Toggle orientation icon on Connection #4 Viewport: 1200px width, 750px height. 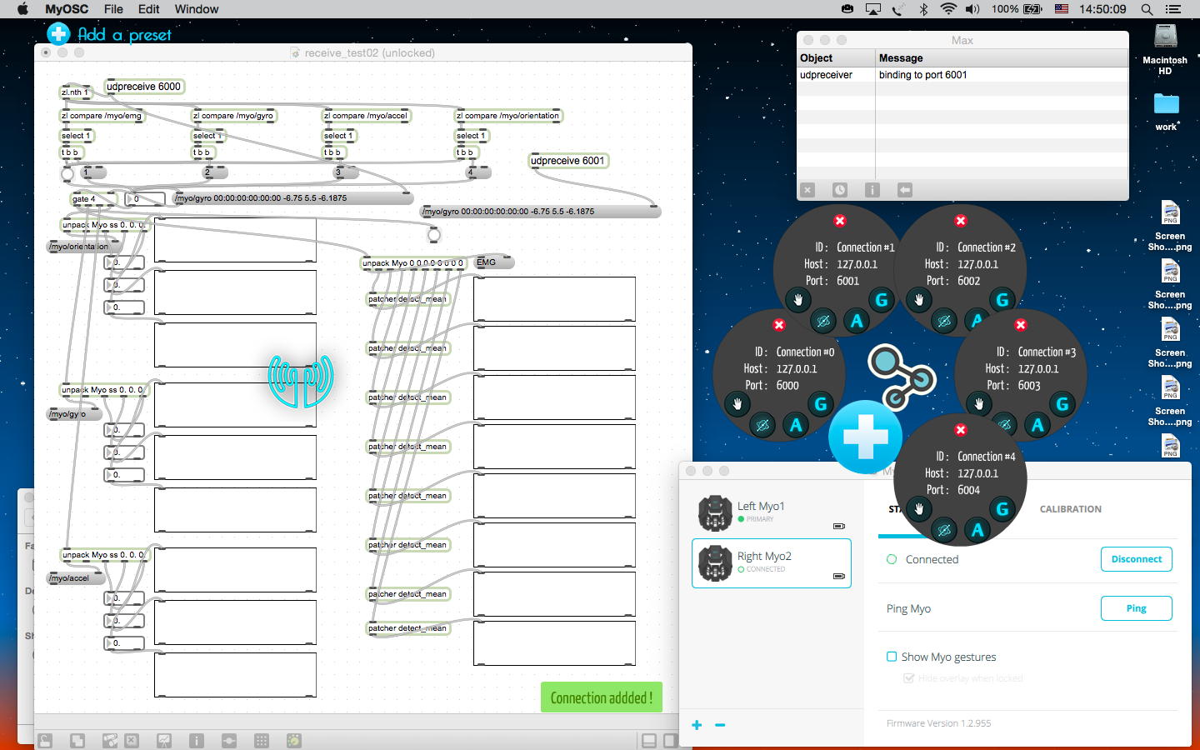coord(944,530)
